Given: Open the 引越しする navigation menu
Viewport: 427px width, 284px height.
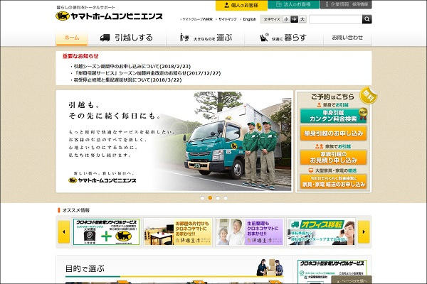Looking at the screenshot, I should tap(127, 38).
